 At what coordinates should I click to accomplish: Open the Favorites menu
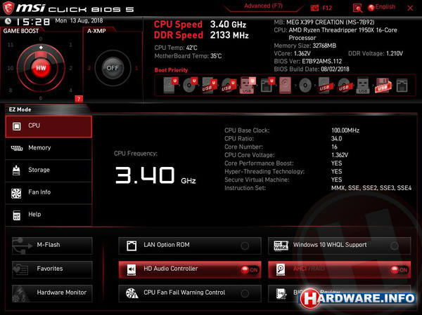tap(52, 269)
